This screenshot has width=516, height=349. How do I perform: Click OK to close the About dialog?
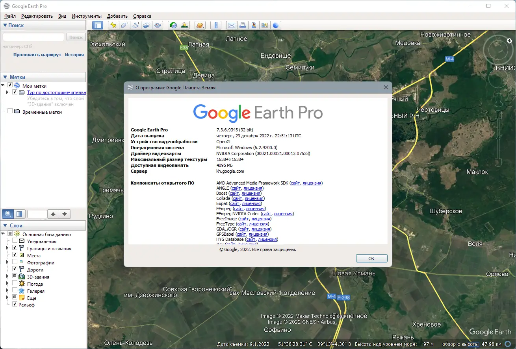[371, 258]
